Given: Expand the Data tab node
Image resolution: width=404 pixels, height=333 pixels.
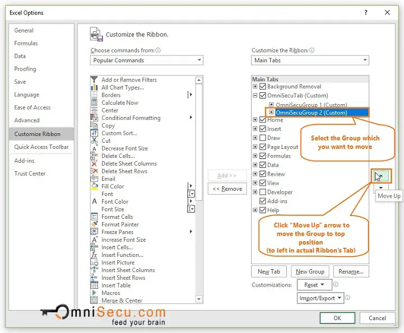Looking at the screenshot, I should 255,165.
